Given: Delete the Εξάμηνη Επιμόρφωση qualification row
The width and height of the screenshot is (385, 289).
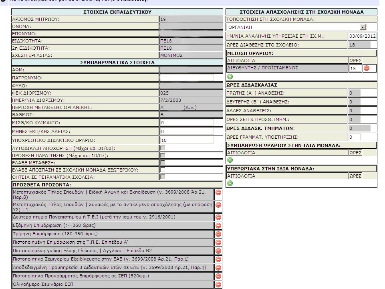Looking at the screenshot, I should [x=218, y=225].
